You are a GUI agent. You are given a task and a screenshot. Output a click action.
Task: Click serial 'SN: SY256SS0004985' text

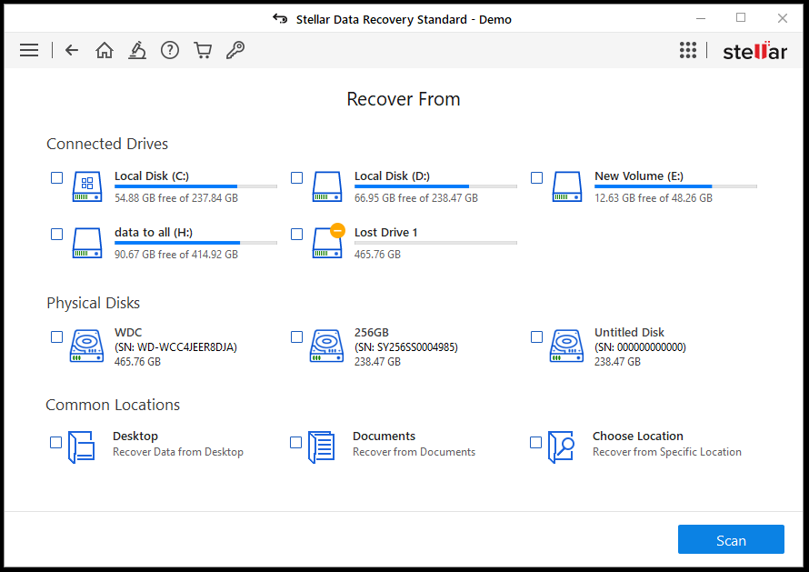coord(406,346)
